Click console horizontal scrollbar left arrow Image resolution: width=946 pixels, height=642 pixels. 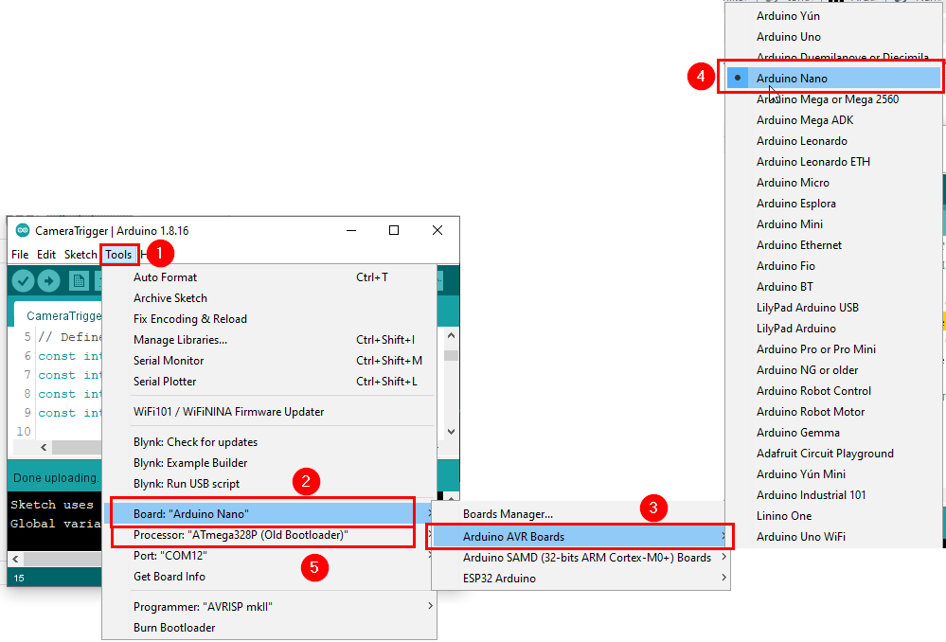(16, 559)
